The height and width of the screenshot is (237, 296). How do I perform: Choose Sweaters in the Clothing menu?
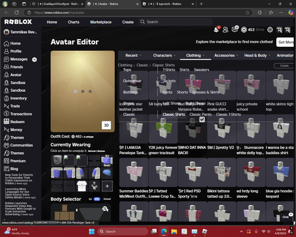coord(201,70)
